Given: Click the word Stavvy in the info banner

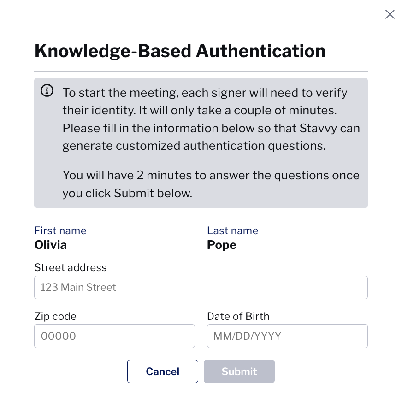Looking at the screenshot, I should point(318,128).
